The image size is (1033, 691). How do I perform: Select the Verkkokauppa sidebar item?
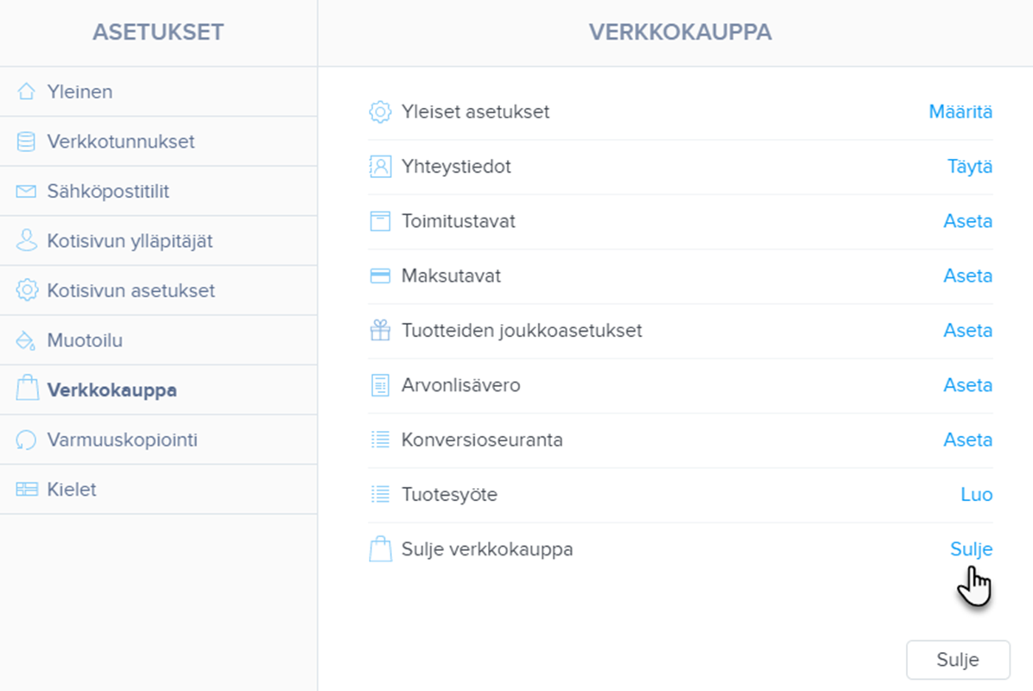[x=111, y=390]
